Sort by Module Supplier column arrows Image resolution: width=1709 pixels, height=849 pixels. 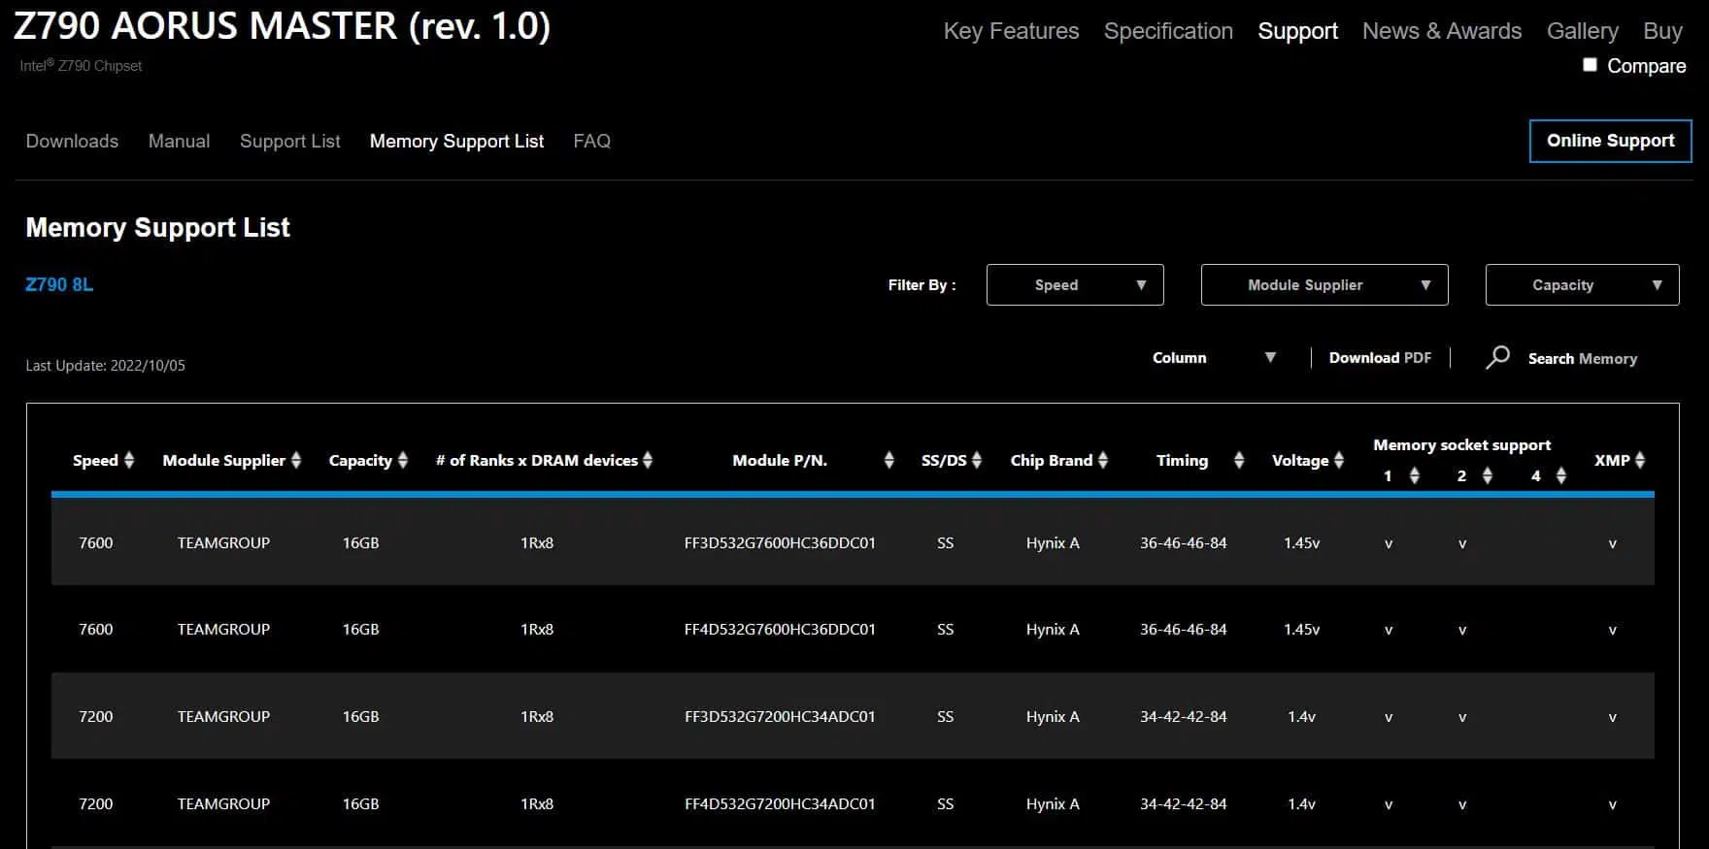(296, 460)
